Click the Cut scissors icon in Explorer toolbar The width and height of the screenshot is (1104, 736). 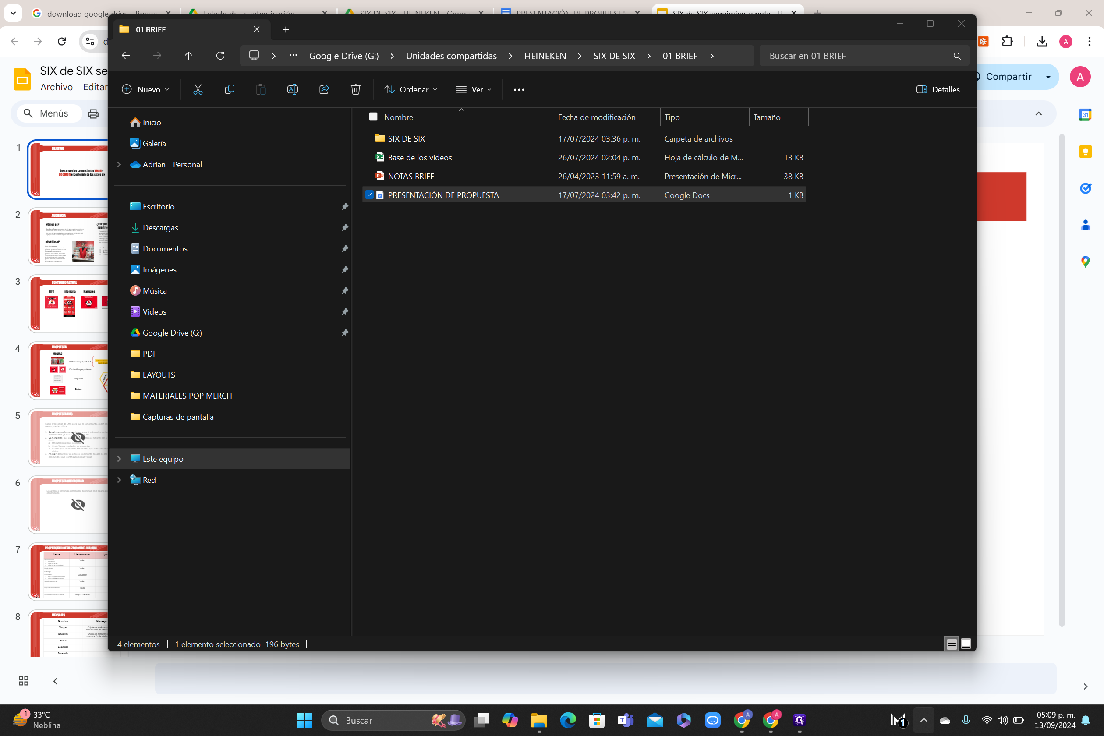click(x=198, y=89)
